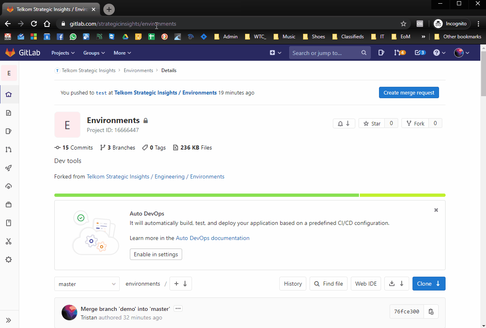Click the Create merge request button
The height and width of the screenshot is (328, 486).
click(409, 92)
